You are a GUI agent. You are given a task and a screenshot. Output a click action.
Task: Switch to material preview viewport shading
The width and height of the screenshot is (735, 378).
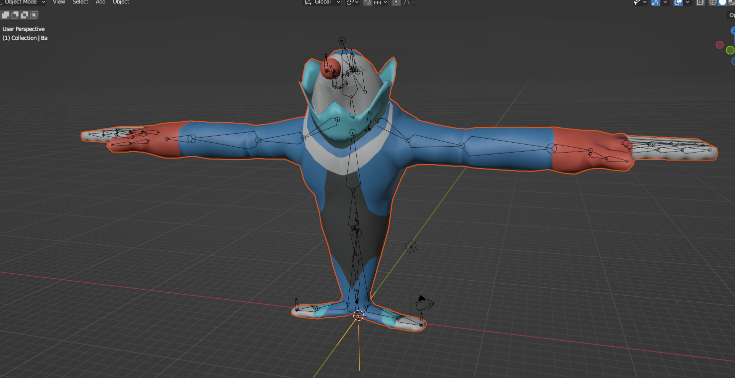tap(731, 2)
